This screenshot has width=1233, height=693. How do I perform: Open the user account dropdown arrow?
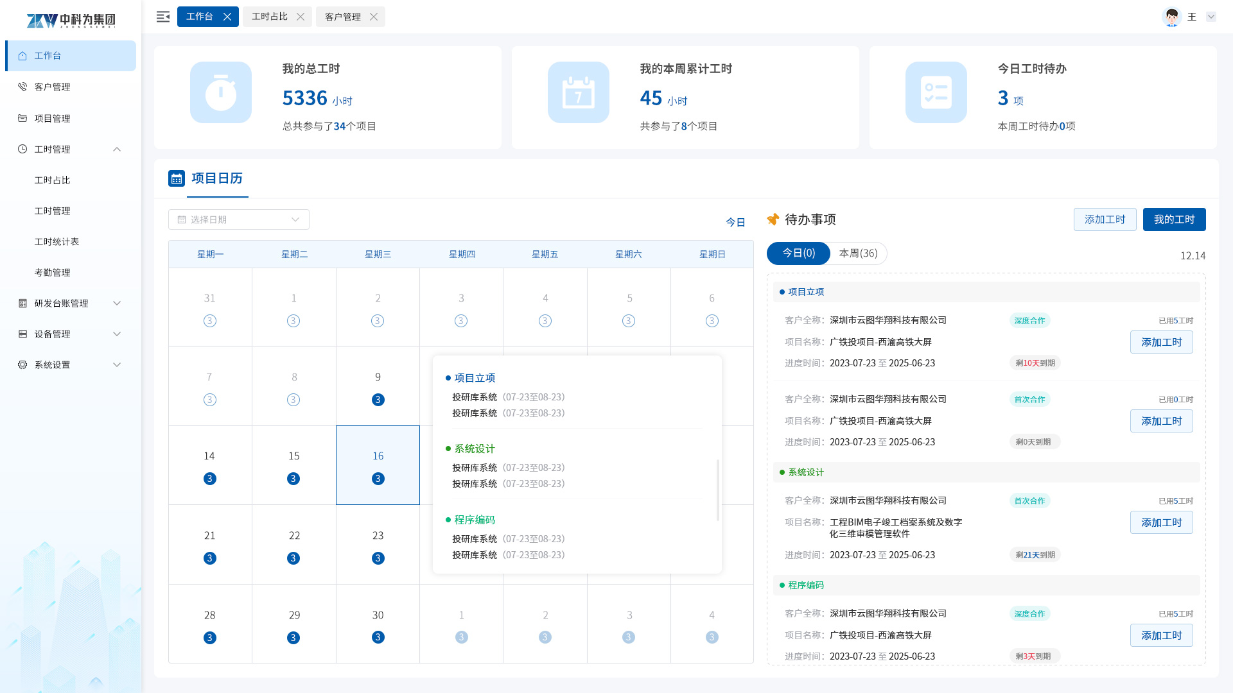(1211, 17)
